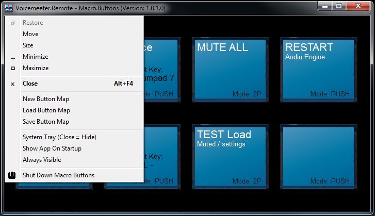Select Maximize menu entry
375x216 pixels.
[x=74, y=68]
